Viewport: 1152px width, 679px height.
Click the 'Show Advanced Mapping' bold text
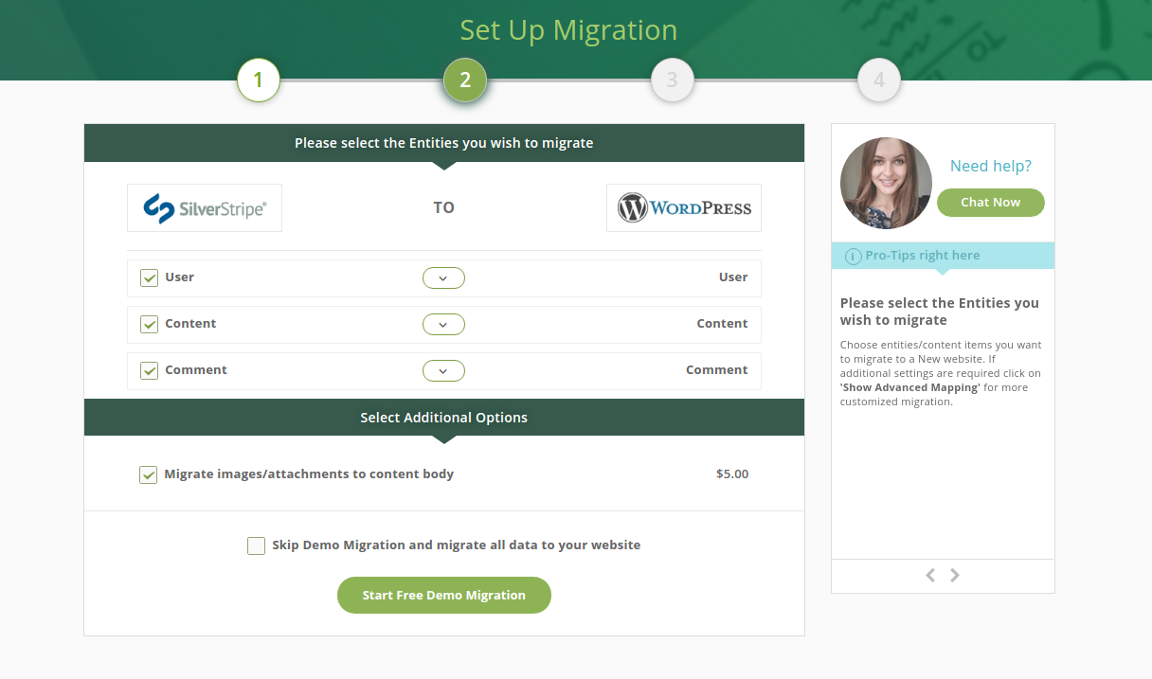pos(909,387)
